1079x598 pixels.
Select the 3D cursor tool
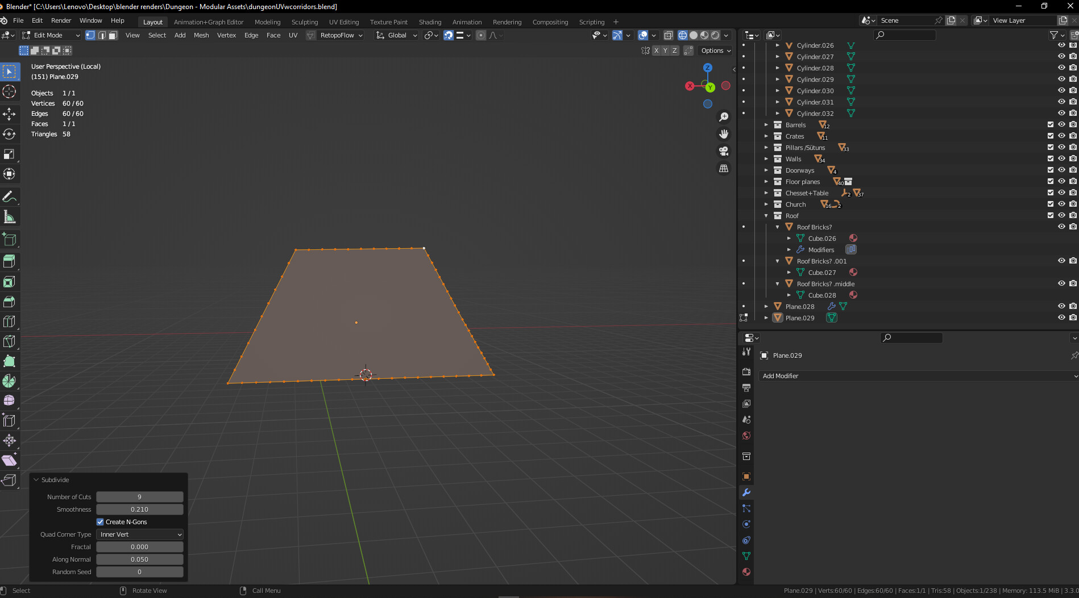[9, 91]
